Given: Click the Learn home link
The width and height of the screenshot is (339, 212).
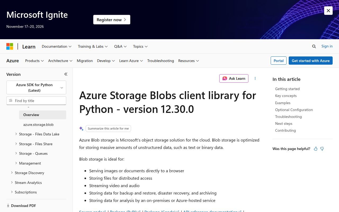Looking at the screenshot, I should pyautogui.click(x=29, y=47).
